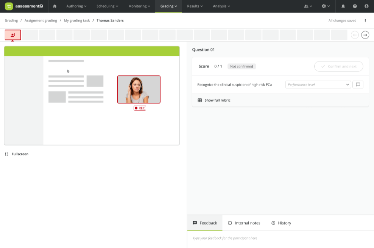374x248 pixels.
Task: Click the All changes saved status
Action: tap(342, 20)
